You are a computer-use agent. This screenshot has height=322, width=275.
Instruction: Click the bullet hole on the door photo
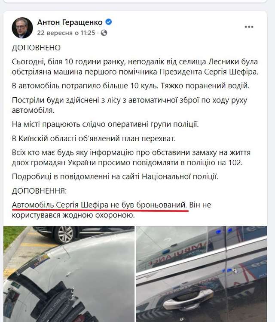pyautogui.click(x=235, y=271)
